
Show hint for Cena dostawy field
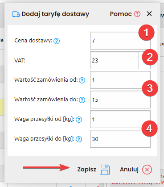tap(57, 41)
